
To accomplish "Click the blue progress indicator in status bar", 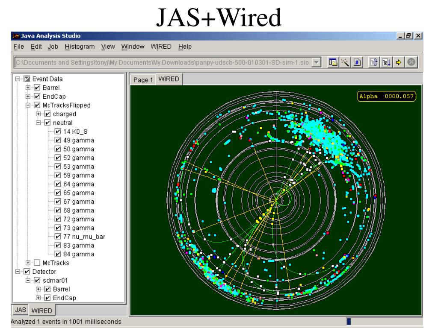I will pos(349,321).
